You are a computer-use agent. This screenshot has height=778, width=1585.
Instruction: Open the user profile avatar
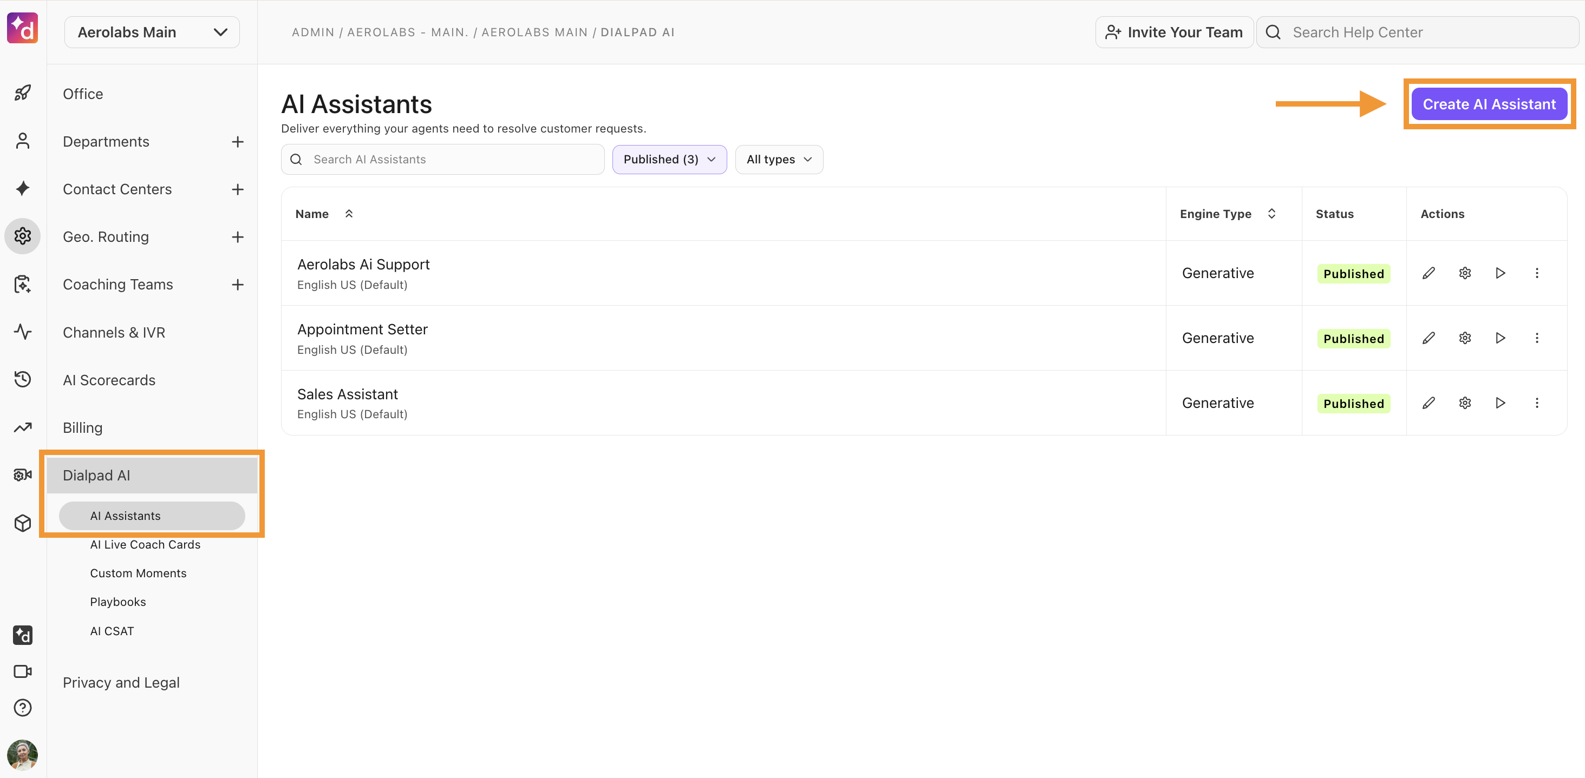(x=23, y=755)
